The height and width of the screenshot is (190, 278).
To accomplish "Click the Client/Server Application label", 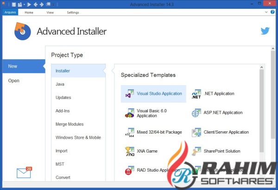I will (x=226, y=132).
